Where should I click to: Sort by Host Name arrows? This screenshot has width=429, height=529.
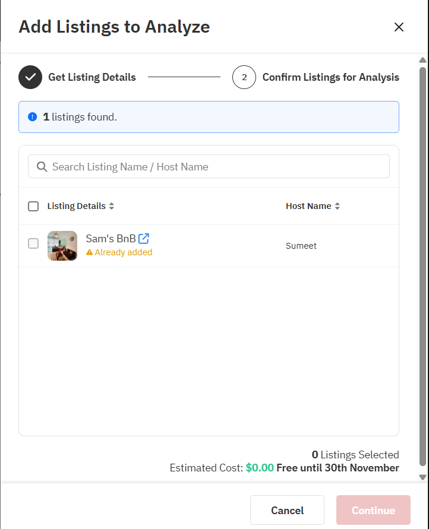click(x=337, y=207)
